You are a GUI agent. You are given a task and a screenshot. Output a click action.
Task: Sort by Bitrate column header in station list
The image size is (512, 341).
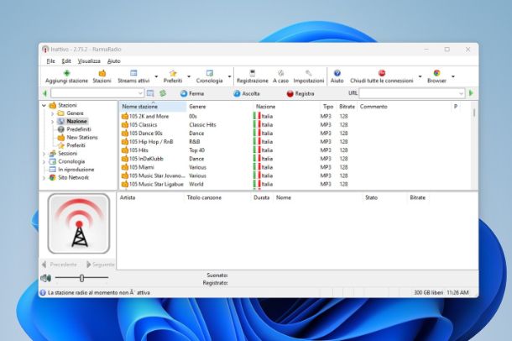pos(347,107)
